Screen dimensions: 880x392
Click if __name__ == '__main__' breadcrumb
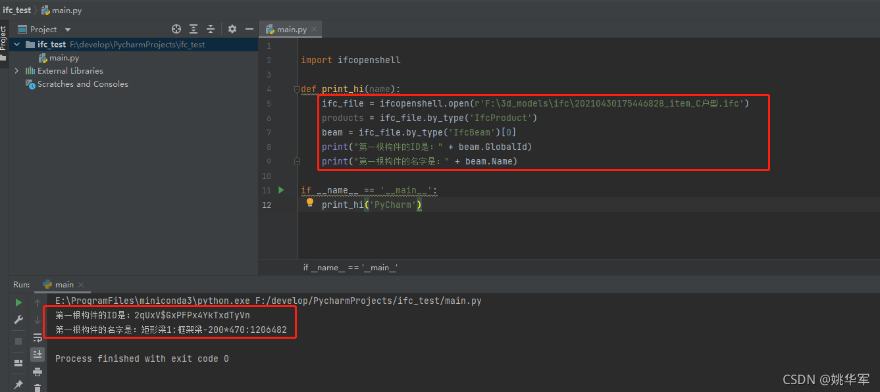tap(350, 268)
